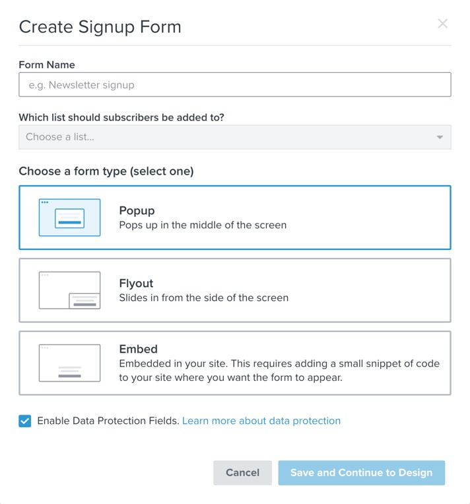
Task: Open the Choose a list dropdown
Action: 224,138
